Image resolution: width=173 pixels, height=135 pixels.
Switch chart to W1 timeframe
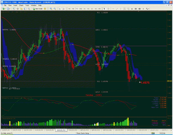(96, 9)
